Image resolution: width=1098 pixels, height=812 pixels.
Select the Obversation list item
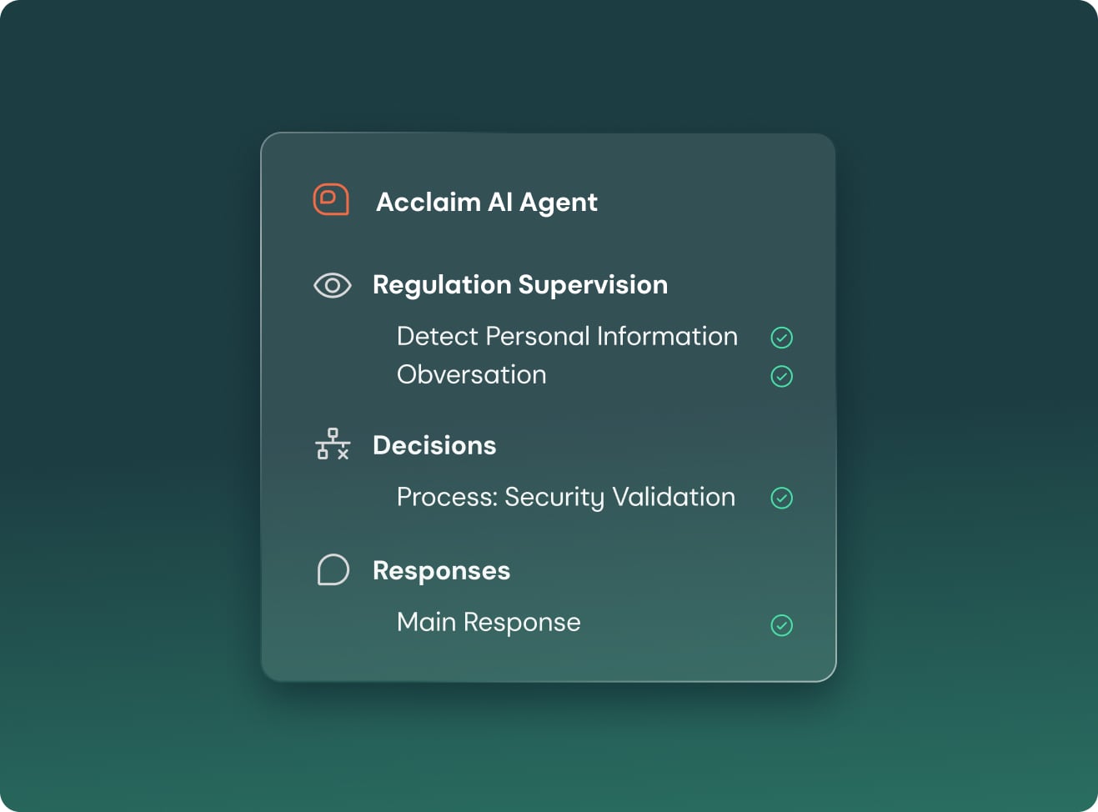coord(472,374)
